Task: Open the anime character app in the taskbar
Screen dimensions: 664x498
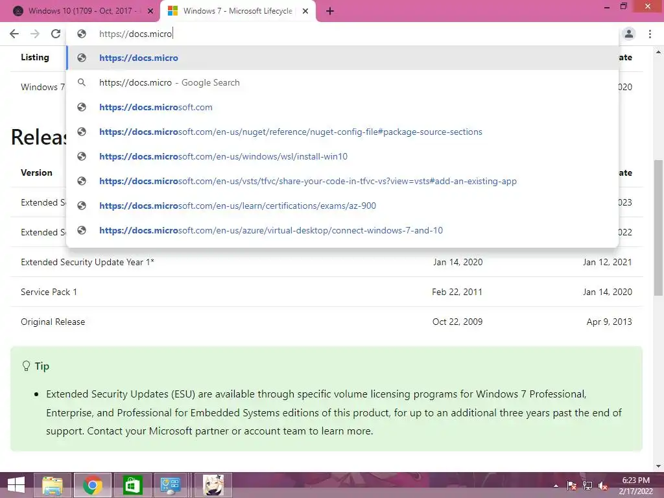Action: pyautogui.click(x=213, y=485)
